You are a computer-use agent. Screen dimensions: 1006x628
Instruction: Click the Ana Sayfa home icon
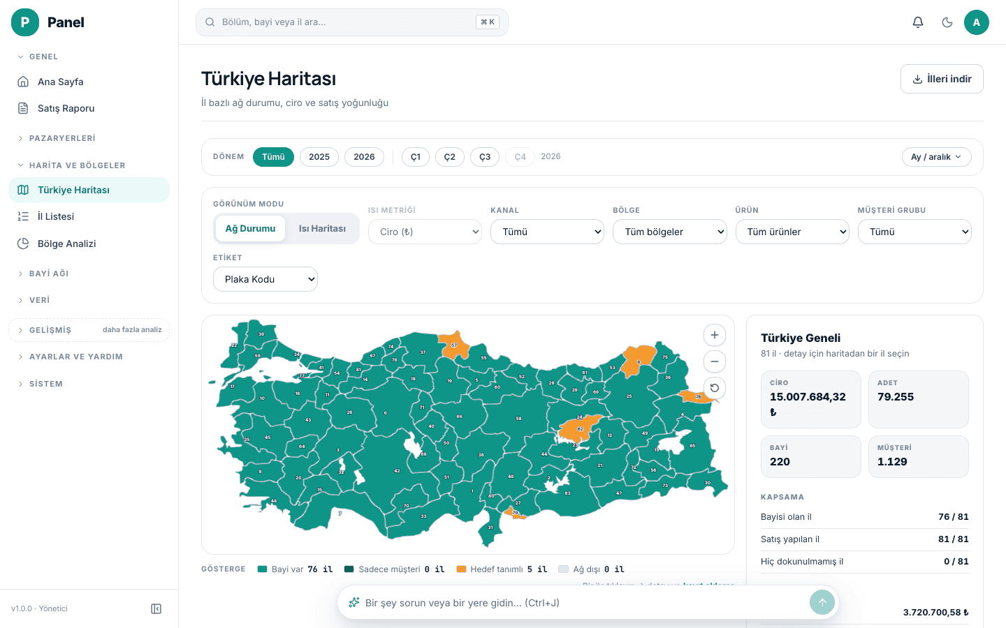pyautogui.click(x=23, y=82)
